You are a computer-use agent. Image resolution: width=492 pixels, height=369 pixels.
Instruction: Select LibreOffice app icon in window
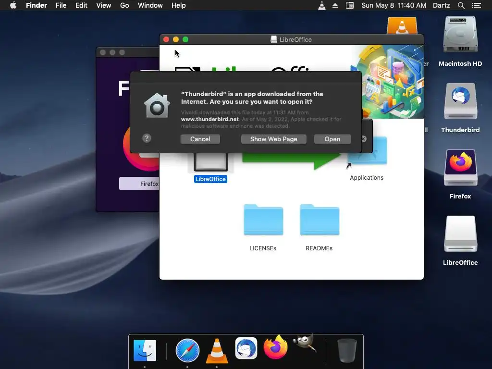[210, 162]
